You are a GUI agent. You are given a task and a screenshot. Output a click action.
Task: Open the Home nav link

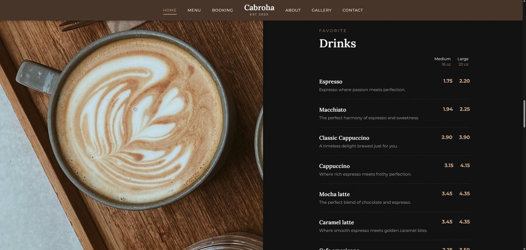tap(170, 10)
